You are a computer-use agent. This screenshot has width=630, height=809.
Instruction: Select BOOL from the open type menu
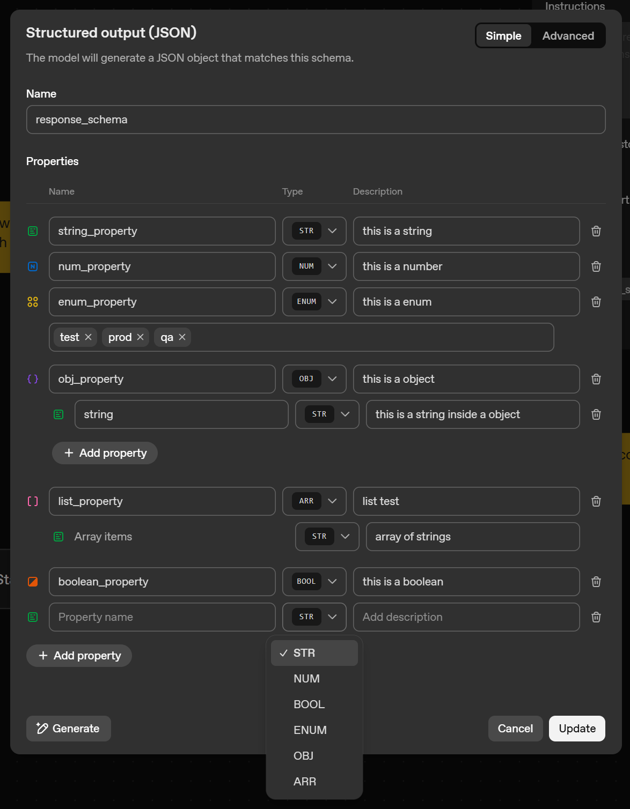pyautogui.click(x=309, y=704)
